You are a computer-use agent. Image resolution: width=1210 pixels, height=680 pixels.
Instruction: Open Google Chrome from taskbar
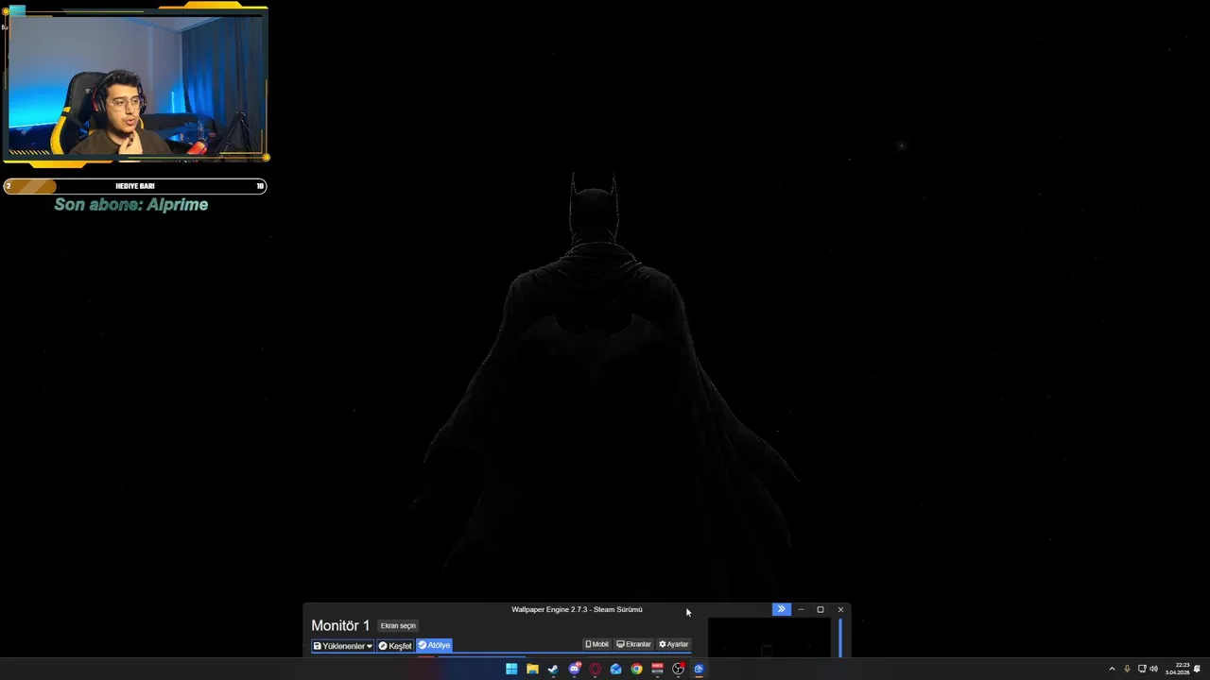pyautogui.click(x=636, y=669)
